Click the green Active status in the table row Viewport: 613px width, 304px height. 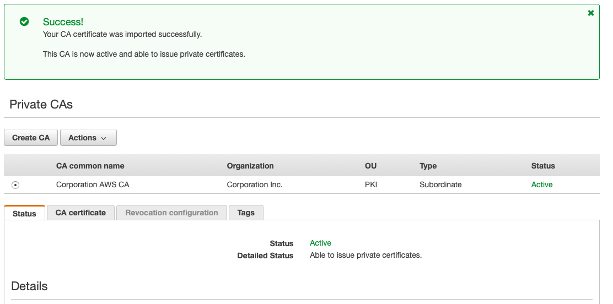pyautogui.click(x=542, y=184)
